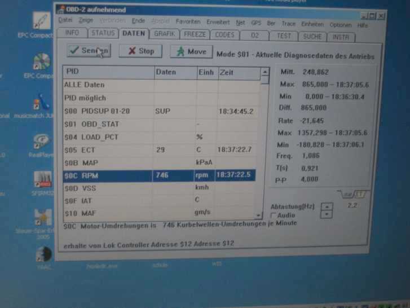Screen dimensions: 410x308
Task: Open musicmatch Jukebox desktop icon
Action: (x=39, y=107)
